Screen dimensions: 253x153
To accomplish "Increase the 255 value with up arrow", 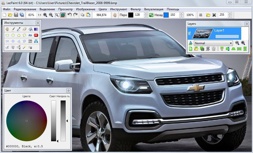I will [230, 14].
